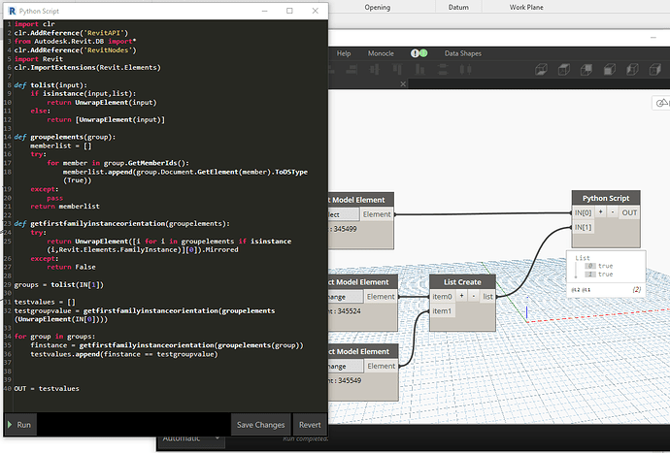Image resolution: width=670 pixels, height=453 pixels.
Task: Click the distribute vertically icon with stacked bars
Action: tap(443, 69)
